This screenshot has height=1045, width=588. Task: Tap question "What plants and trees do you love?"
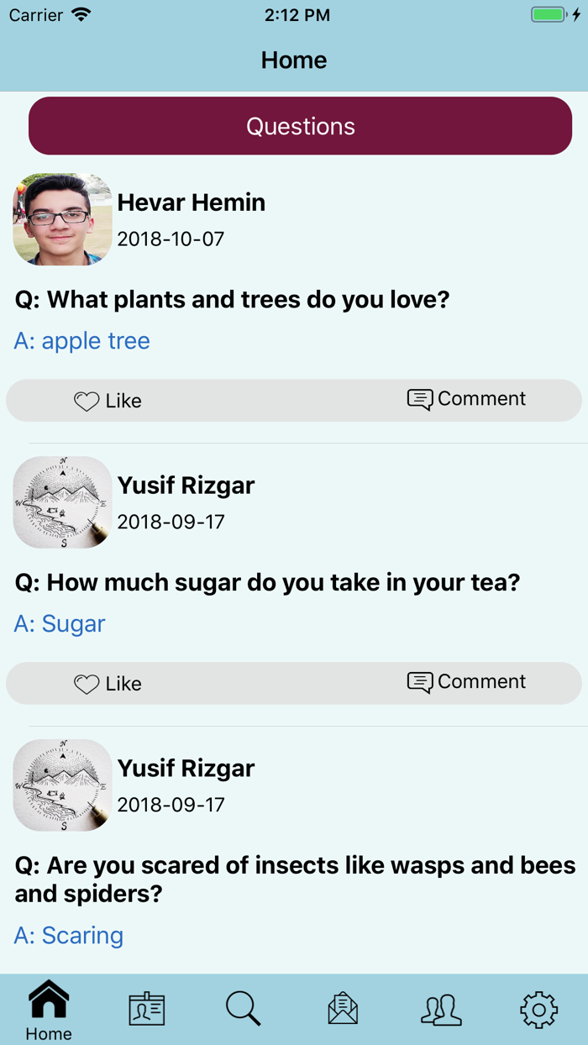click(x=233, y=300)
